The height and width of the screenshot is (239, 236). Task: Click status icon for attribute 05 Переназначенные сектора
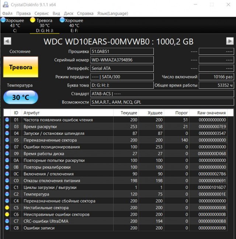(7, 140)
